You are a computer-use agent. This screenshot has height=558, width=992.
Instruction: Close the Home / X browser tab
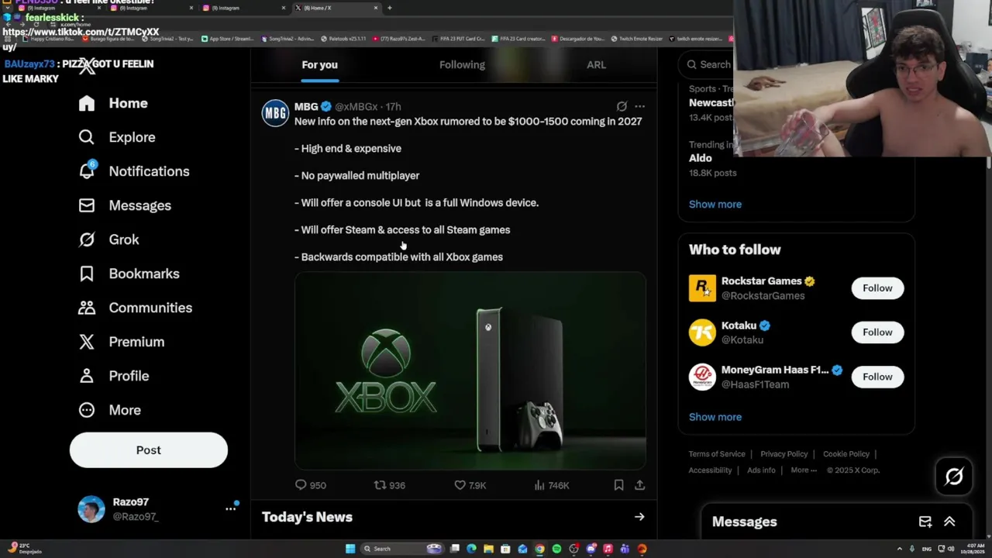(376, 8)
